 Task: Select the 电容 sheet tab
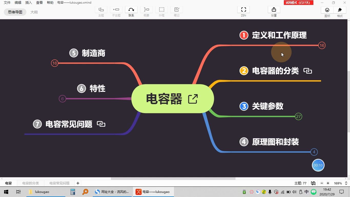[8, 183]
